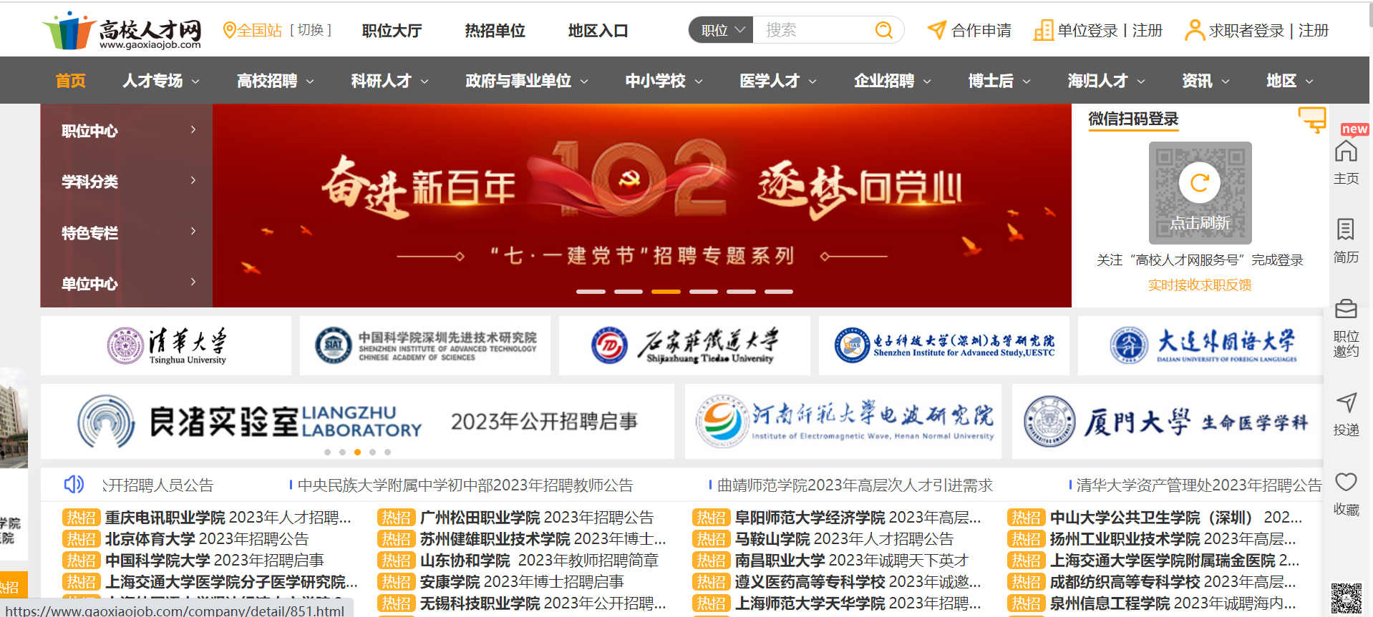
Task: Go to 首页 in the navigation bar
Action: pos(71,81)
